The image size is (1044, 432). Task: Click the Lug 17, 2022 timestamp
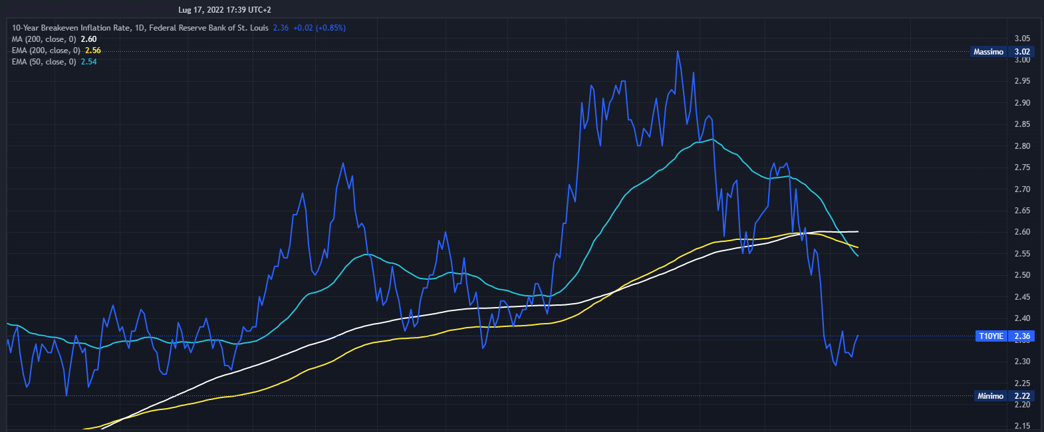(x=224, y=10)
